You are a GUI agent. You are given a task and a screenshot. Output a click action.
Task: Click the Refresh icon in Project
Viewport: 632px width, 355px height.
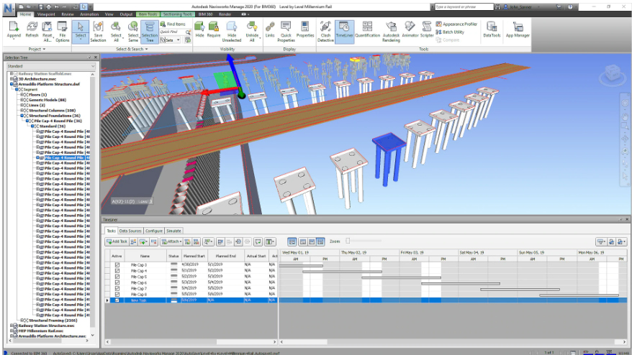pos(32,31)
